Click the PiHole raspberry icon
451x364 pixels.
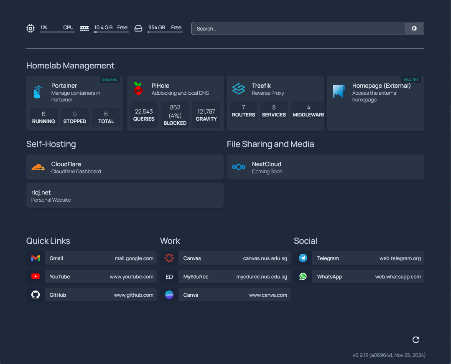pos(138,88)
